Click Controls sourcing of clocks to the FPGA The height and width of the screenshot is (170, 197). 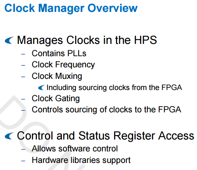pyautogui.click(x=106, y=110)
